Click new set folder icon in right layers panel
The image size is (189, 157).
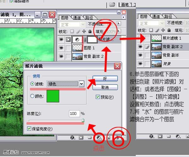[169, 136]
